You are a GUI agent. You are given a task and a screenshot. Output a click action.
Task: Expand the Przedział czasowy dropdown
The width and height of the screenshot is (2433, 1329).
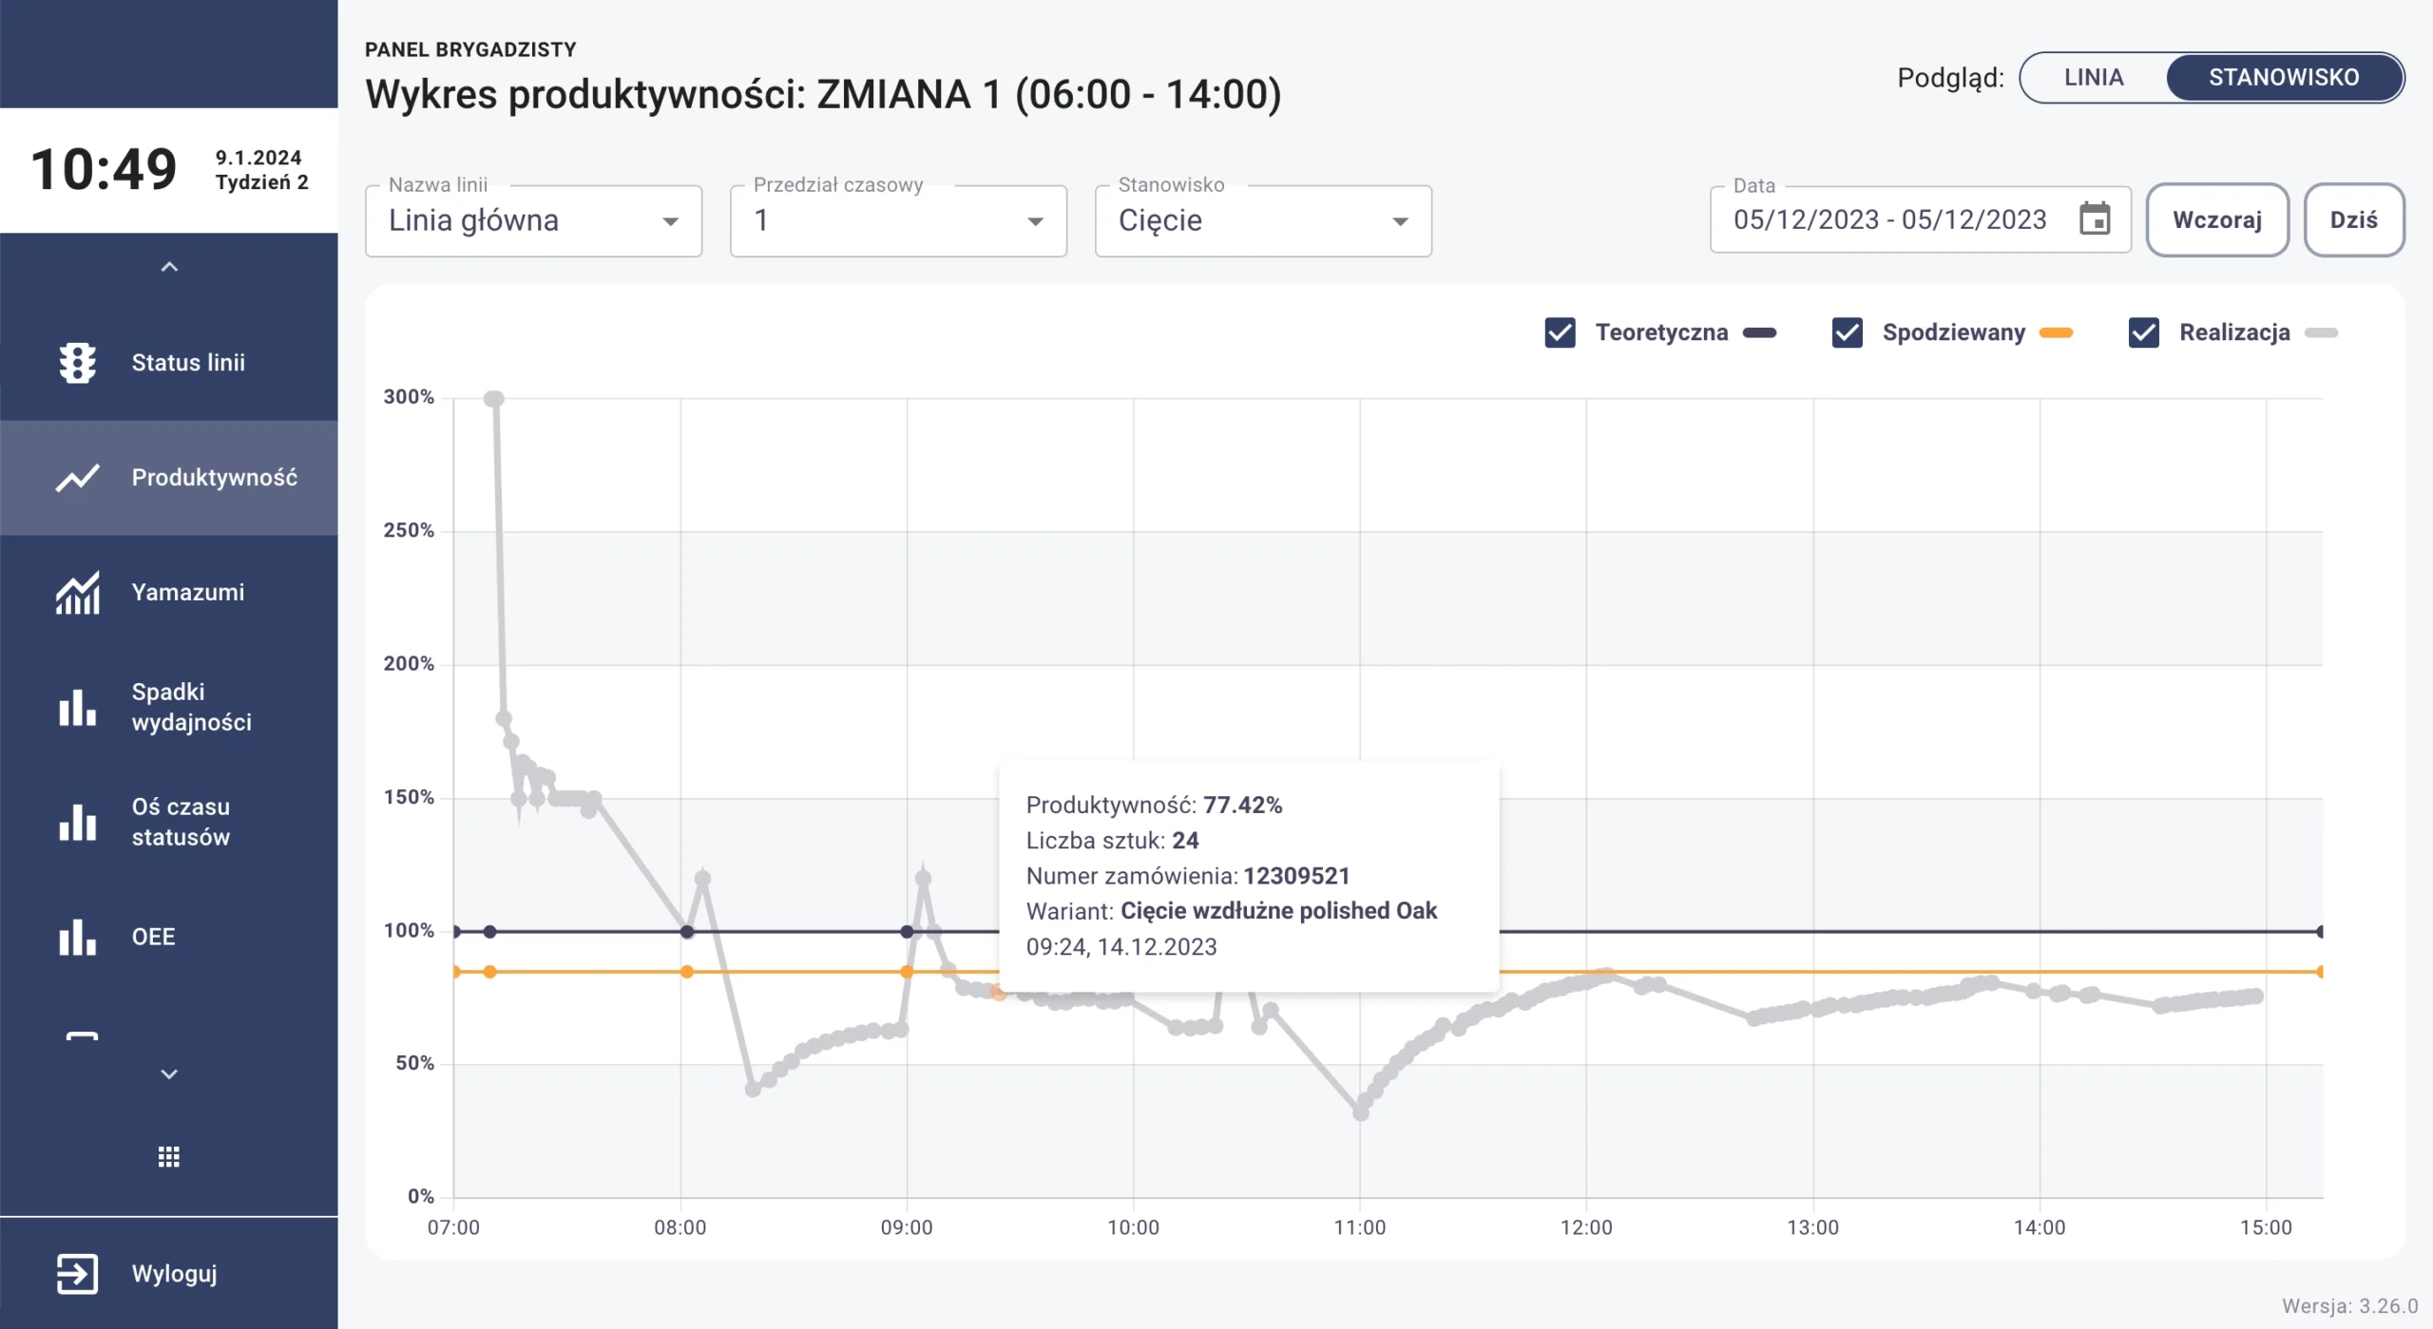[898, 220]
